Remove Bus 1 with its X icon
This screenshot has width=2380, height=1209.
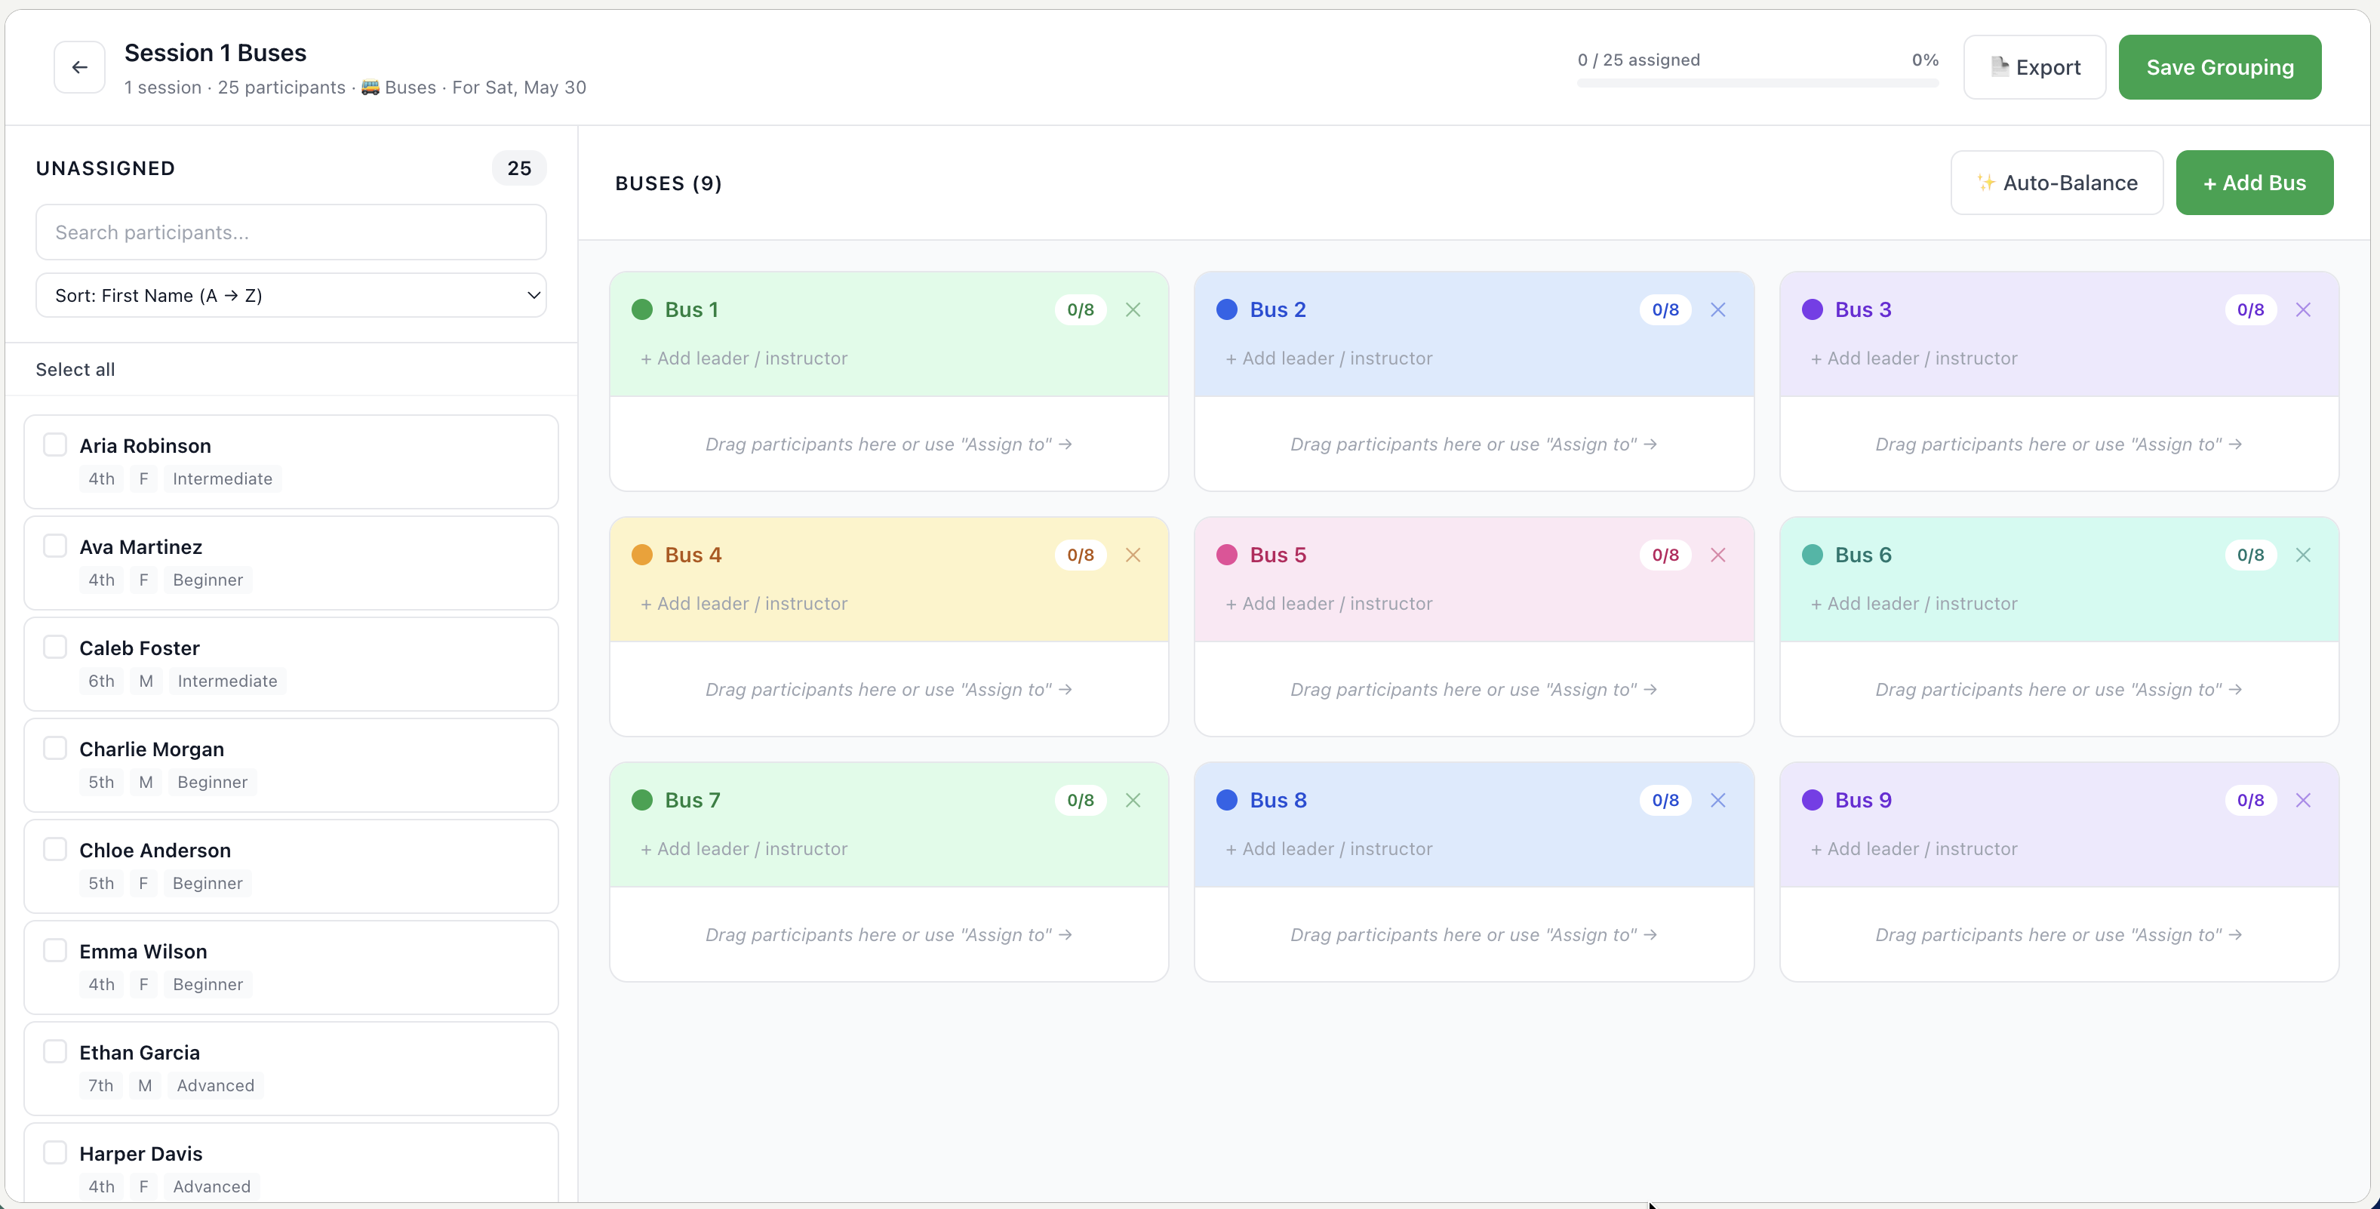coord(1133,309)
